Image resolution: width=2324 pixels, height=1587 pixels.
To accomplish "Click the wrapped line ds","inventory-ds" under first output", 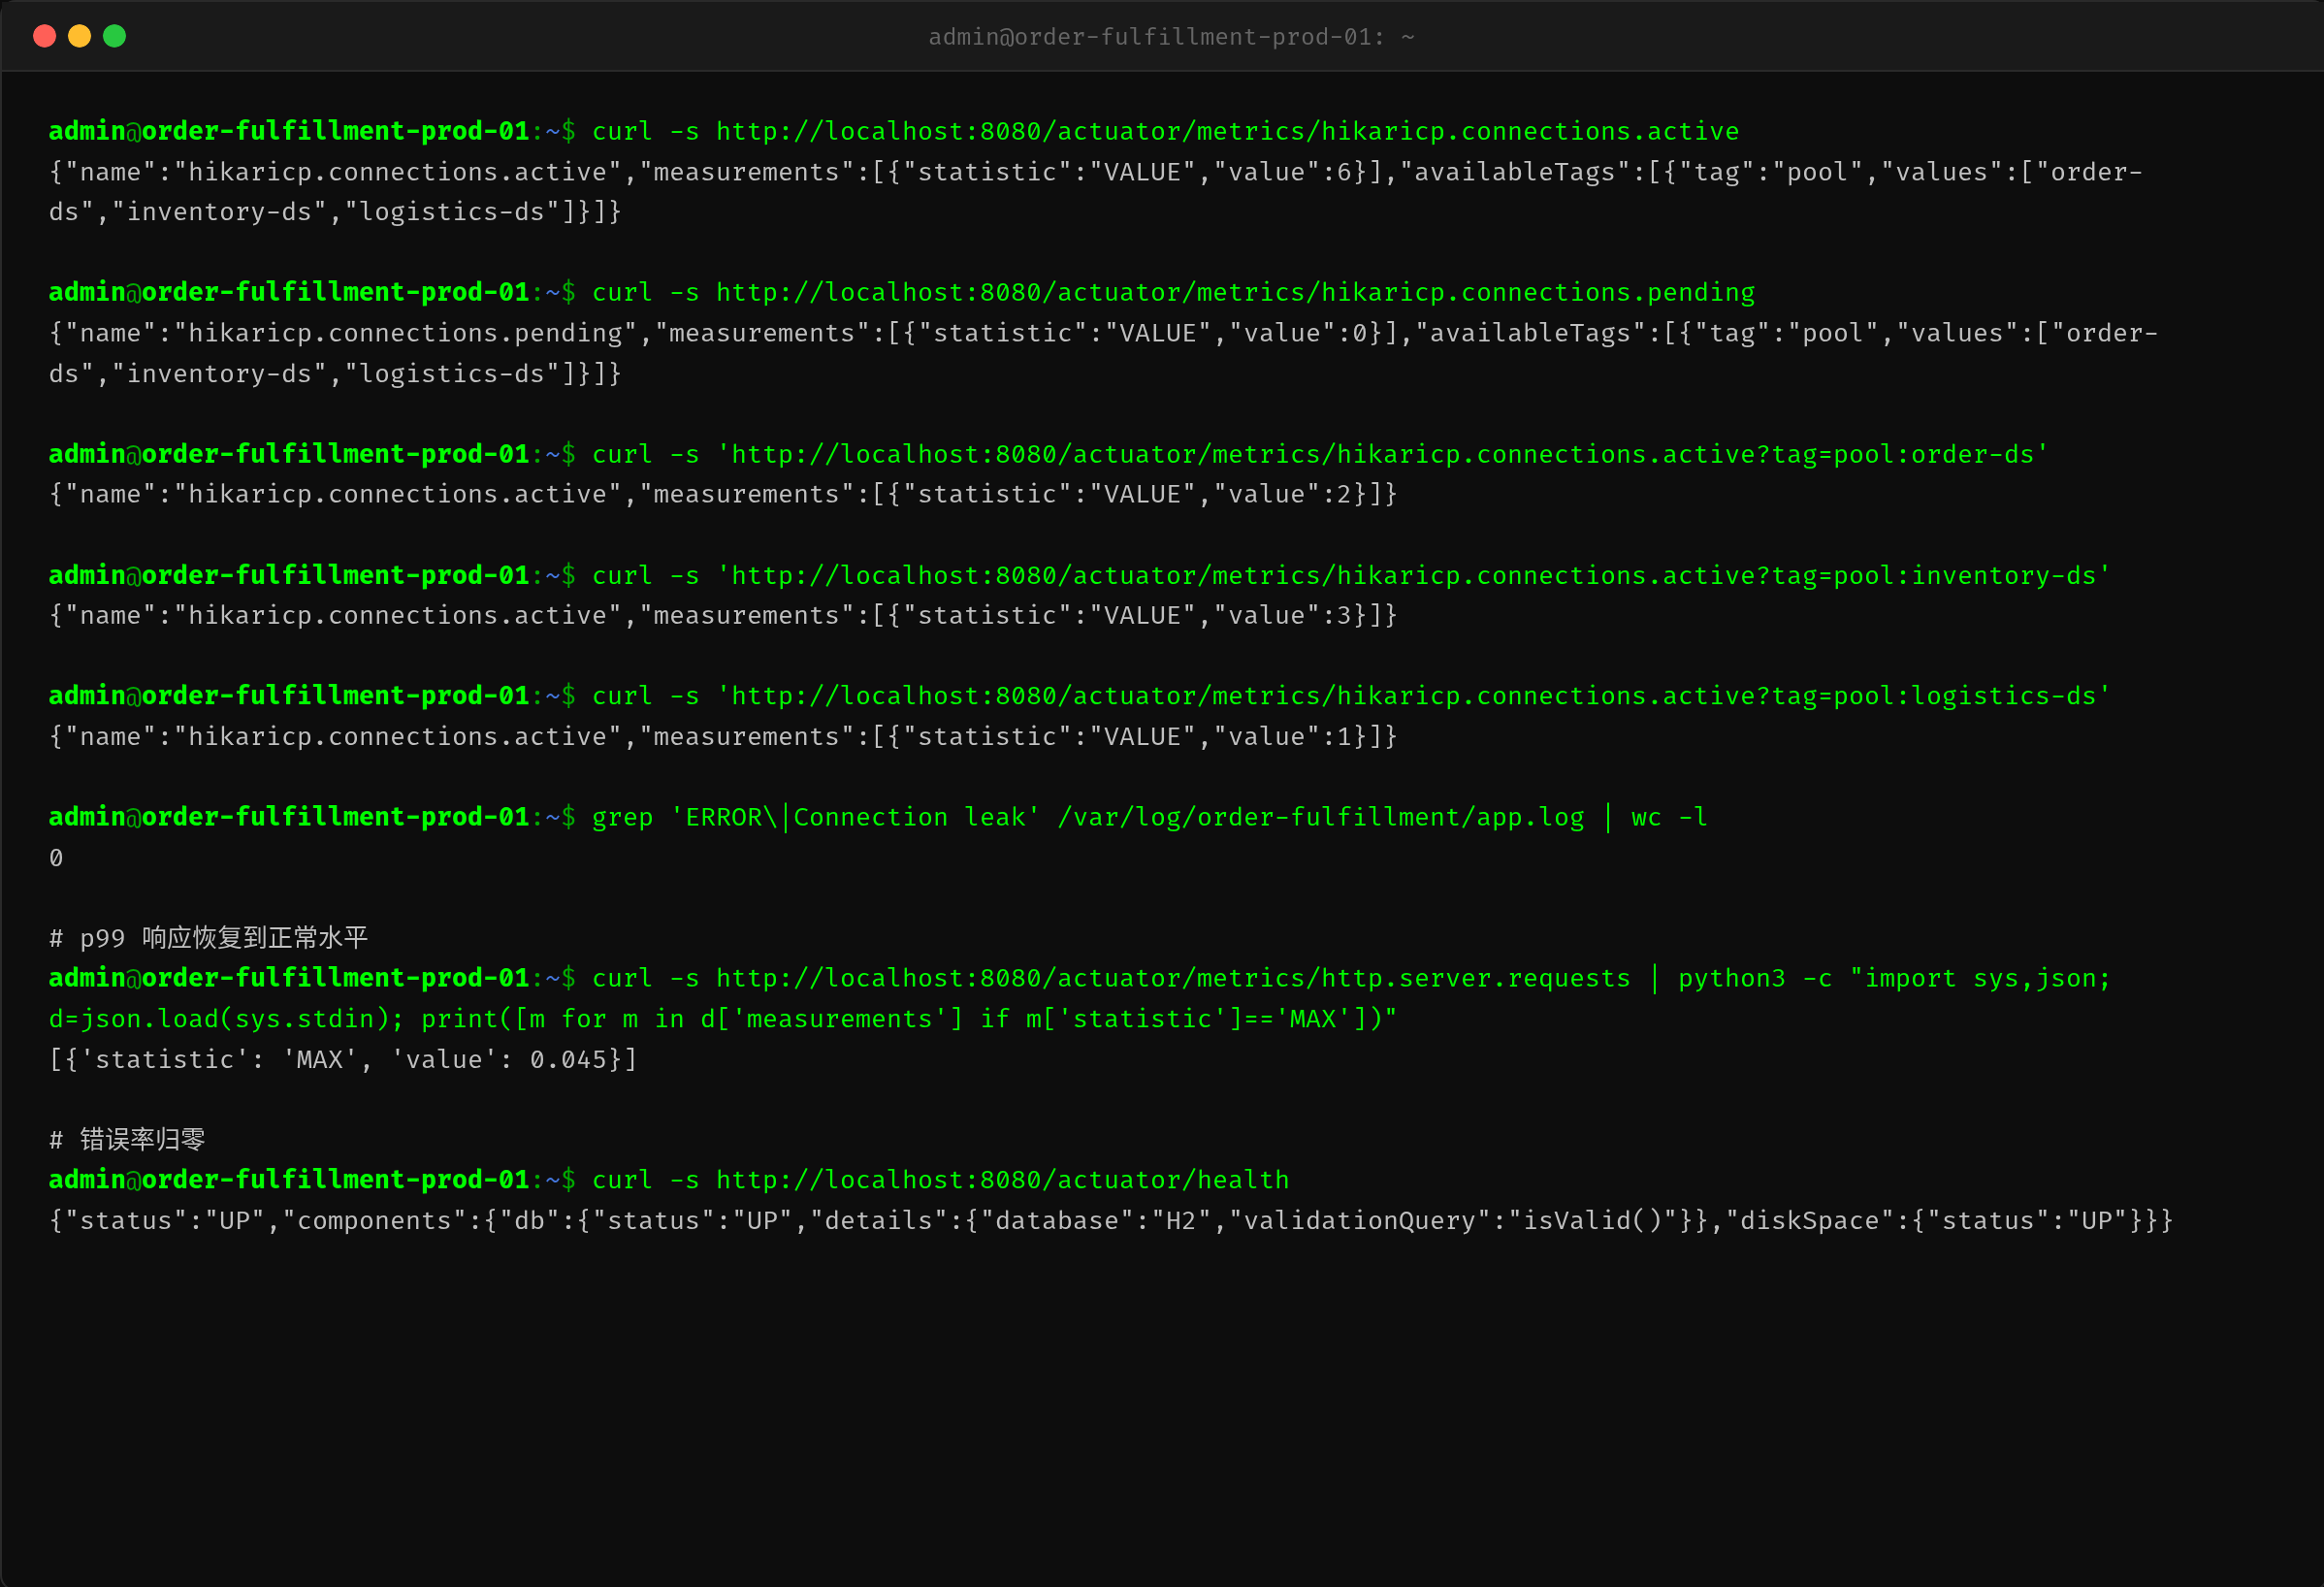I will [335, 212].
